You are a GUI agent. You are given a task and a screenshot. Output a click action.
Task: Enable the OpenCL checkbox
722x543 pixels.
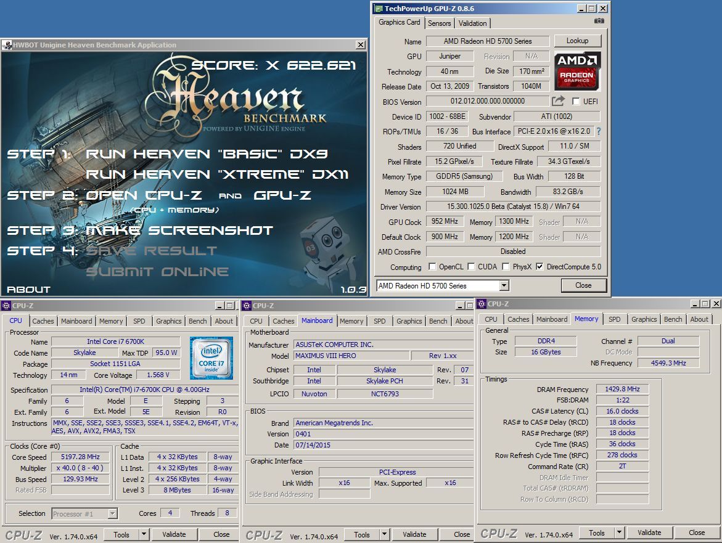[x=432, y=266]
